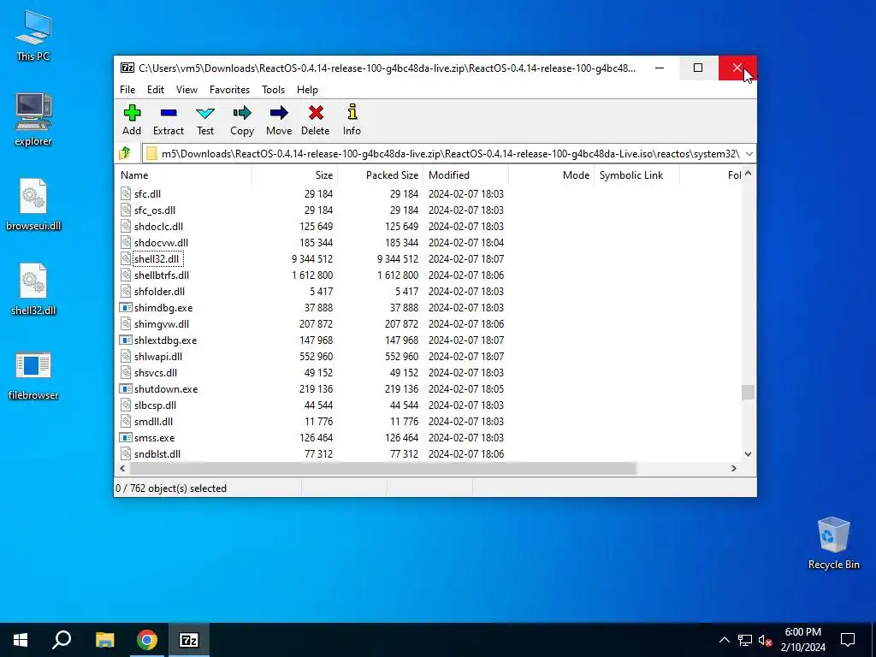This screenshot has height=657, width=876.
Task: Sort by the Packed Size column header
Action: coord(380,175)
